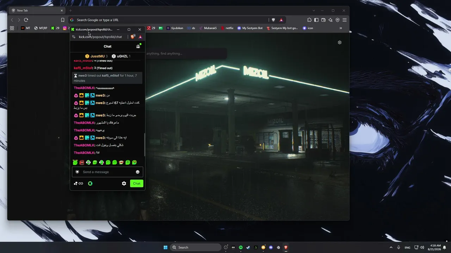The image size is (451, 253).
Task: Open My Sestyem Bot bookmark
Action: pos(250,28)
